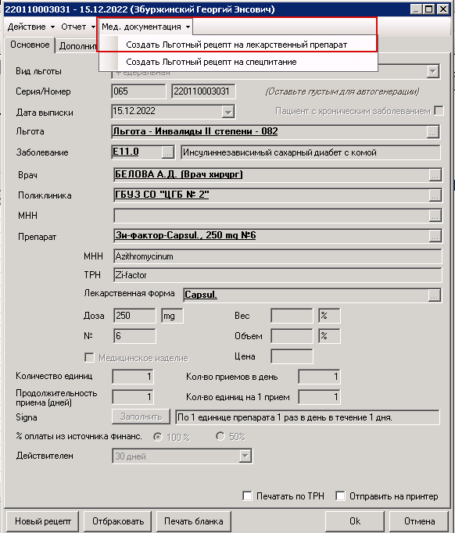455x533 pixels.
Task: Toggle the Медицинское изделие checkbox
Action: [89, 358]
